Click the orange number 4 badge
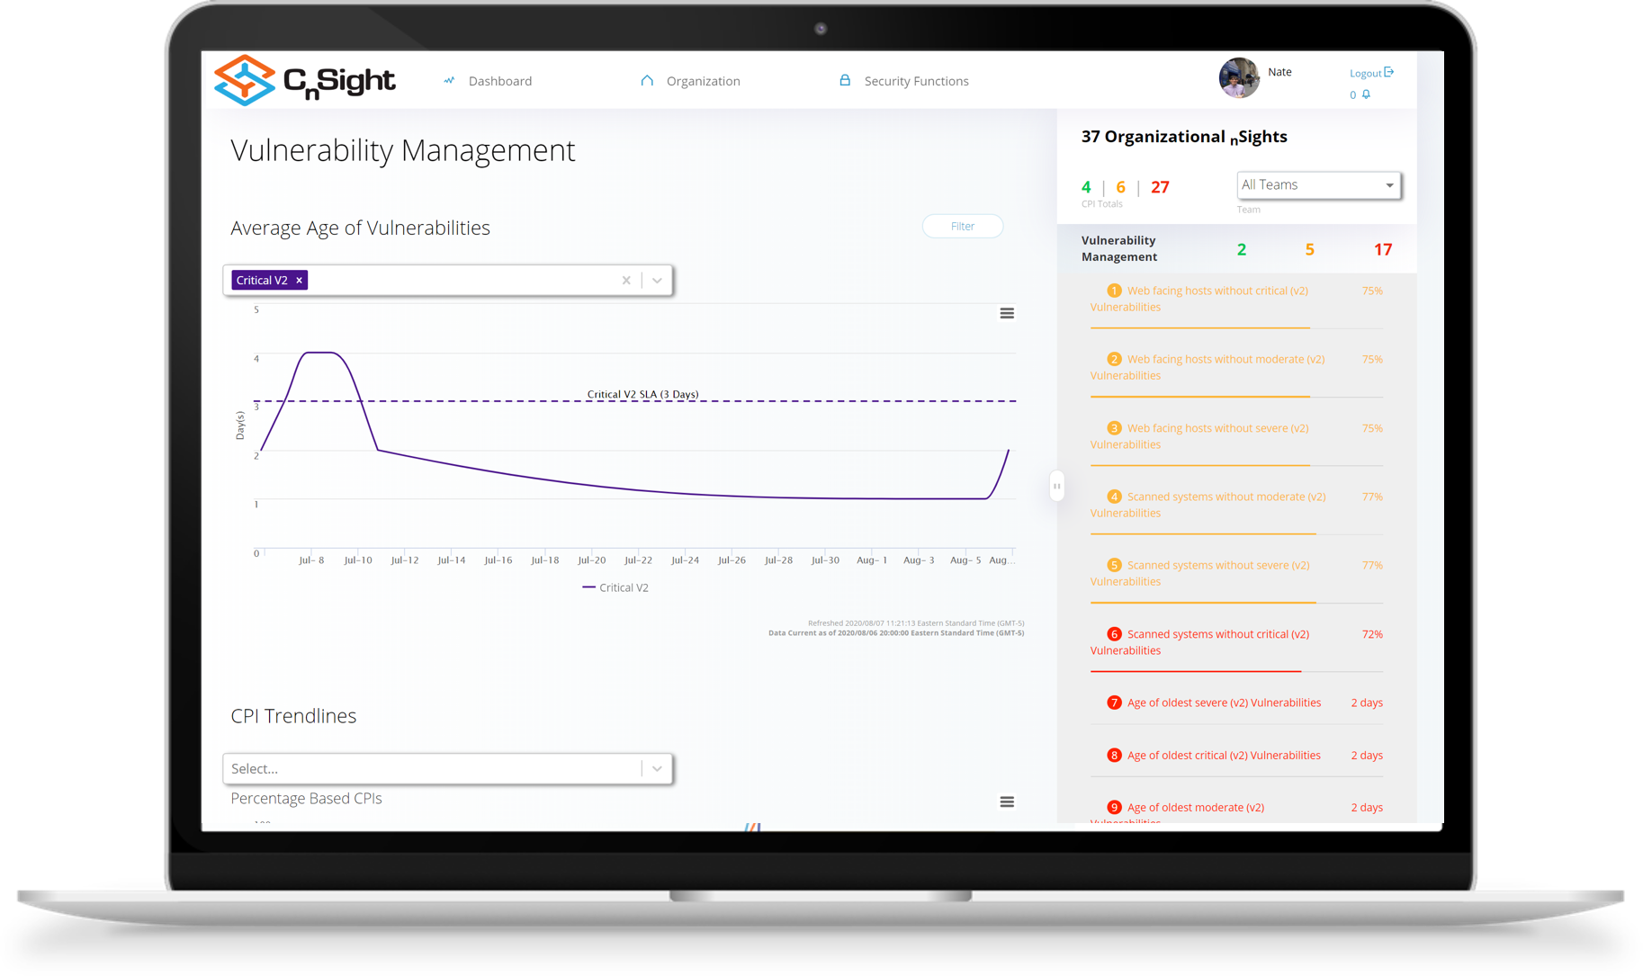Image resolution: width=1643 pixels, height=976 pixels. [x=1114, y=497]
